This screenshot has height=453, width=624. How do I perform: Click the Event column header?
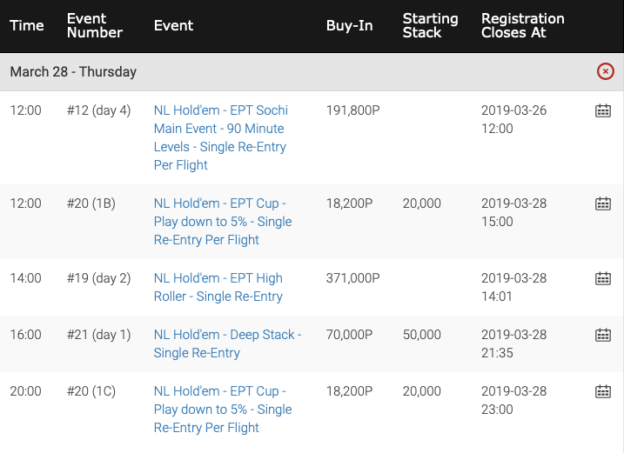(x=173, y=25)
